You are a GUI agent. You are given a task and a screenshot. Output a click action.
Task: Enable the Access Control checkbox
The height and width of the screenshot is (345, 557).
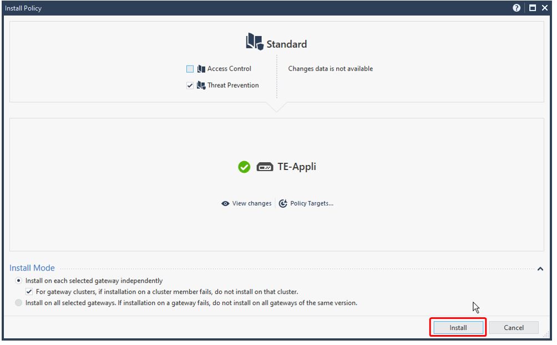[x=190, y=69]
